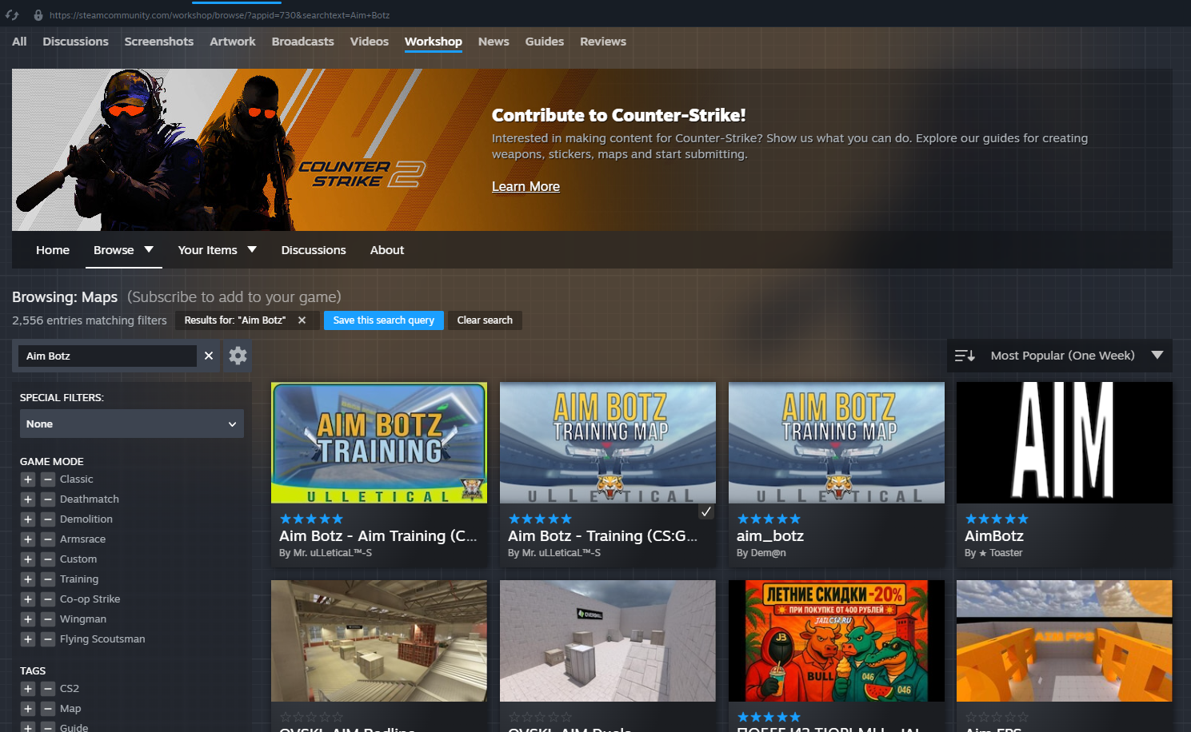Image resolution: width=1191 pixels, height=732 pixels.
Task: Open the Aim Botz Training yellow-bordered thumbnail
Action: pos(379,443)
